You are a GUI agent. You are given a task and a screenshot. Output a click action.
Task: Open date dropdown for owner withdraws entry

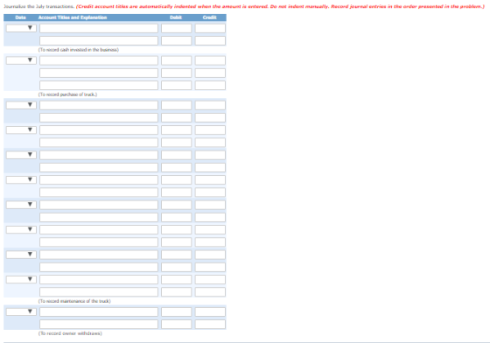pos(21,311)
